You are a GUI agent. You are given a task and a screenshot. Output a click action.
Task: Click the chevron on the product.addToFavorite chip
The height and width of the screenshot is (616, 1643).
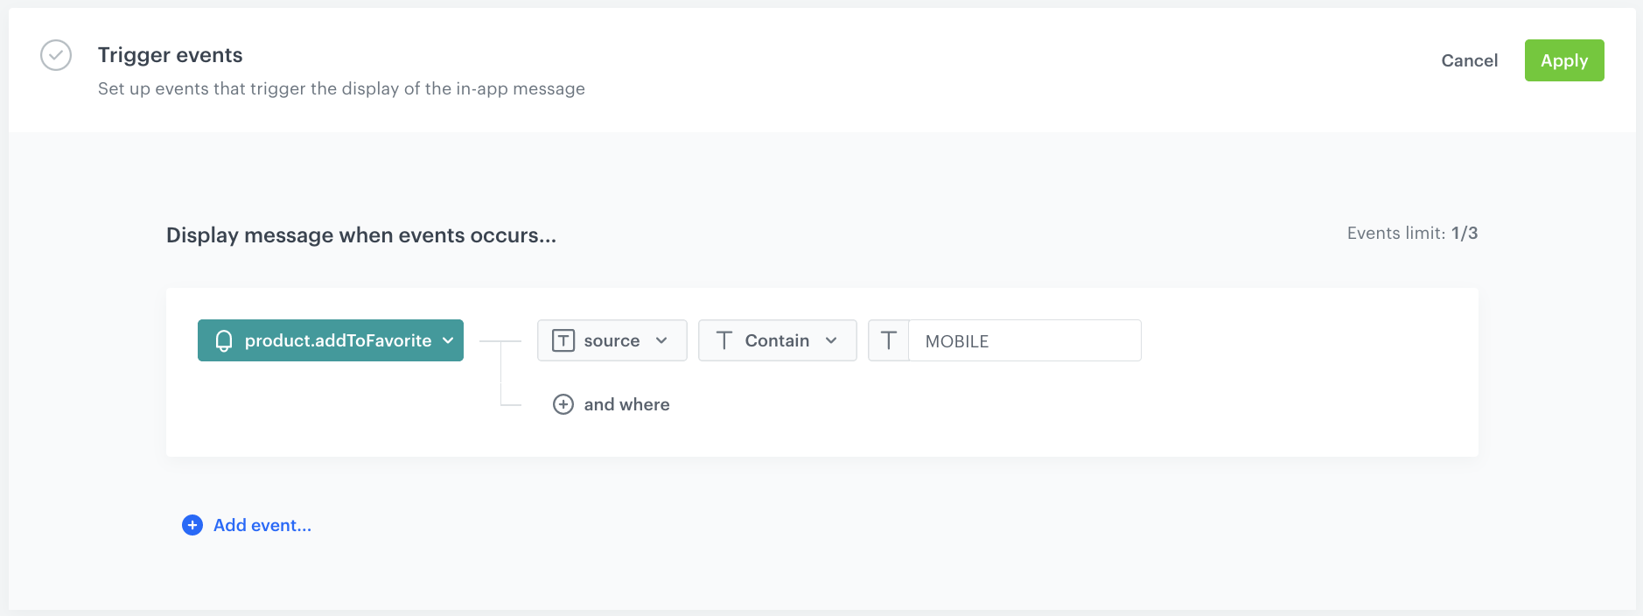click(448, 340)
